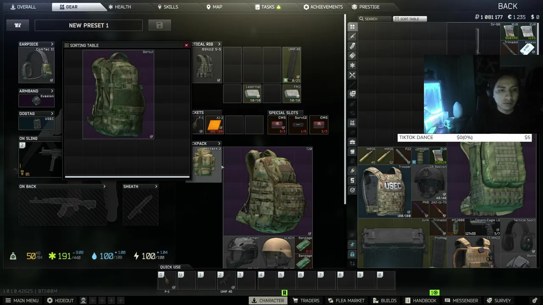The image size is (543, 305).
Task: Click the gear preset icon button
Action: pyautogui.click(x=18, y=25)
